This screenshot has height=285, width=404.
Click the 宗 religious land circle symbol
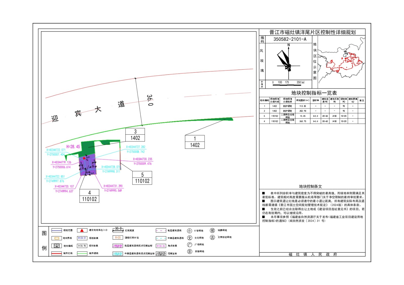(x=190, y=251)
